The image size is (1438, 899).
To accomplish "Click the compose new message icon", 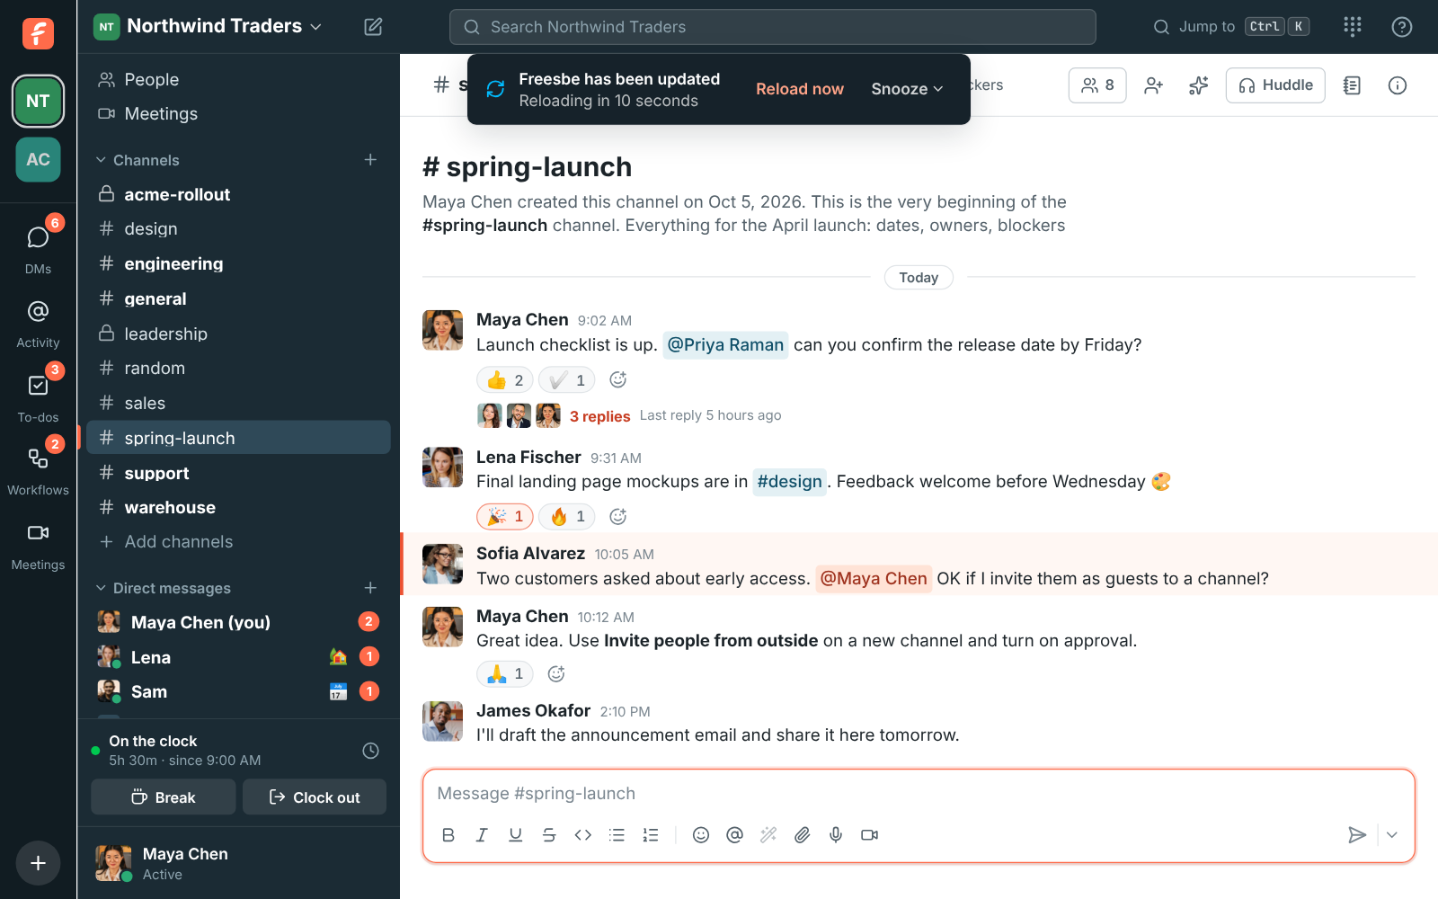I will point(373,27).
